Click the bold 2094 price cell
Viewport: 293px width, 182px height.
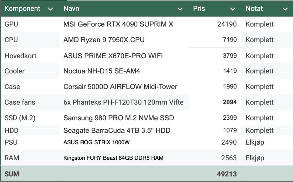[x=230, y=102]
